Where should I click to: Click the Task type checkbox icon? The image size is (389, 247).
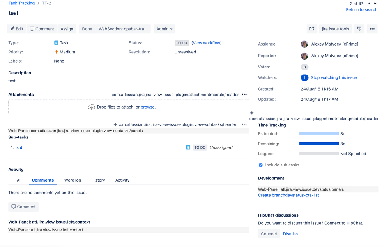click(56, 43)
